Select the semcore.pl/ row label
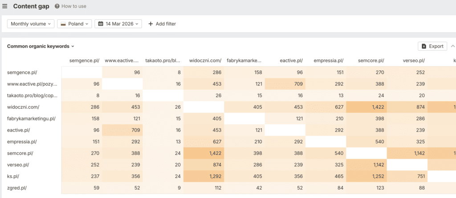456x198 pixels. pyautogui.click(x=18, y=153)
